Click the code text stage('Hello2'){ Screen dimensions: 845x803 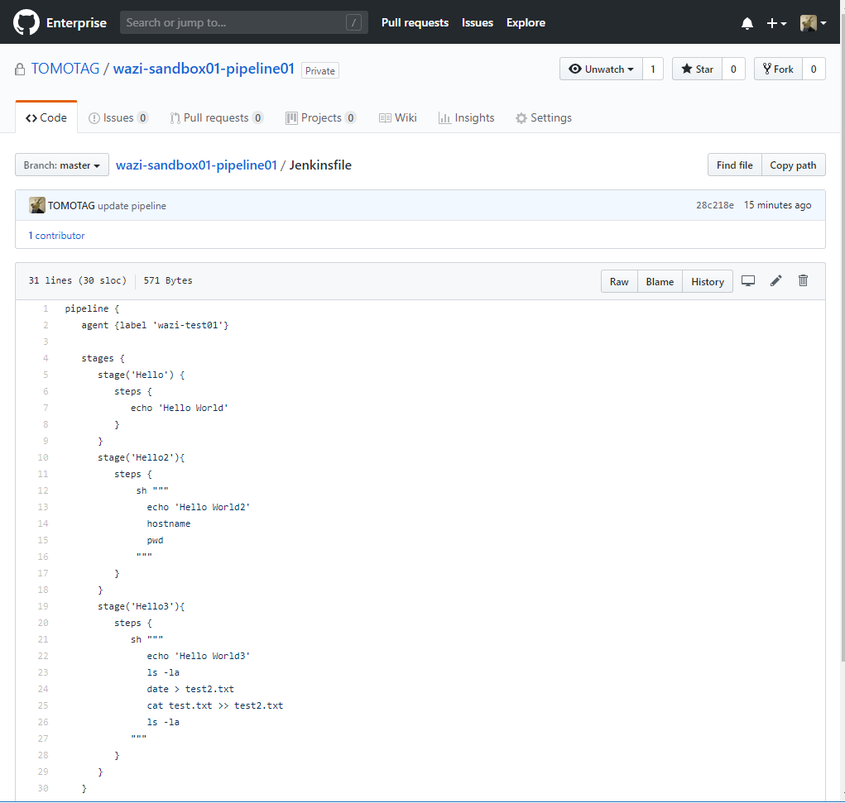pos(142,457)
